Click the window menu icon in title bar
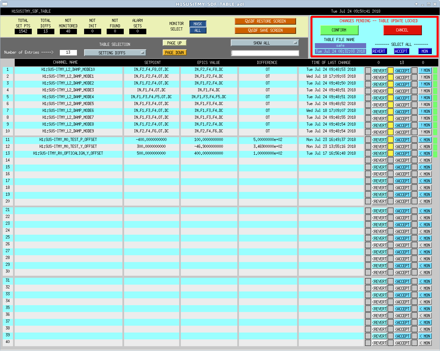 coord(4,4)
